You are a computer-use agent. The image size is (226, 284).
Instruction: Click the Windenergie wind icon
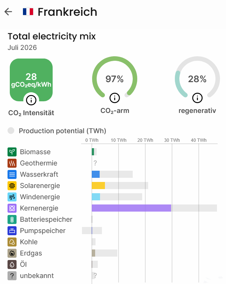[12, 197]
